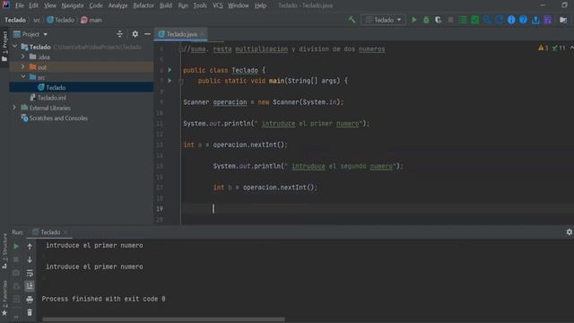Start debugging with the toolbar bug icon
Viewport: 574px width, 323px height.
[426, 20]
